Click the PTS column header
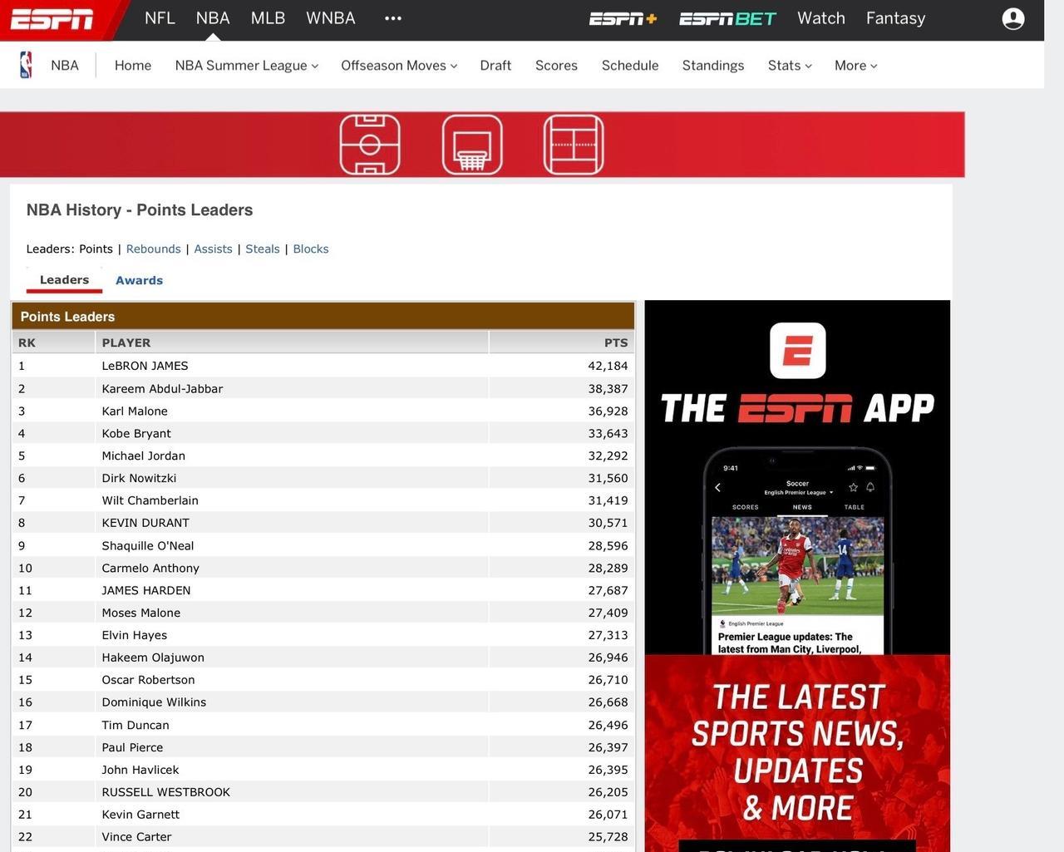The height and width of the screenshot is (852, 1064). (616, 342)
